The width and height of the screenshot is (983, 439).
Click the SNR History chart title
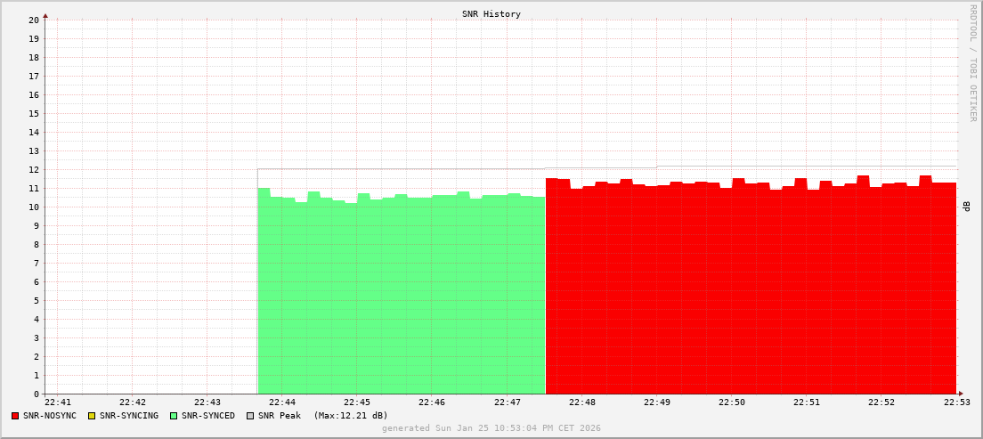point(491,14)
